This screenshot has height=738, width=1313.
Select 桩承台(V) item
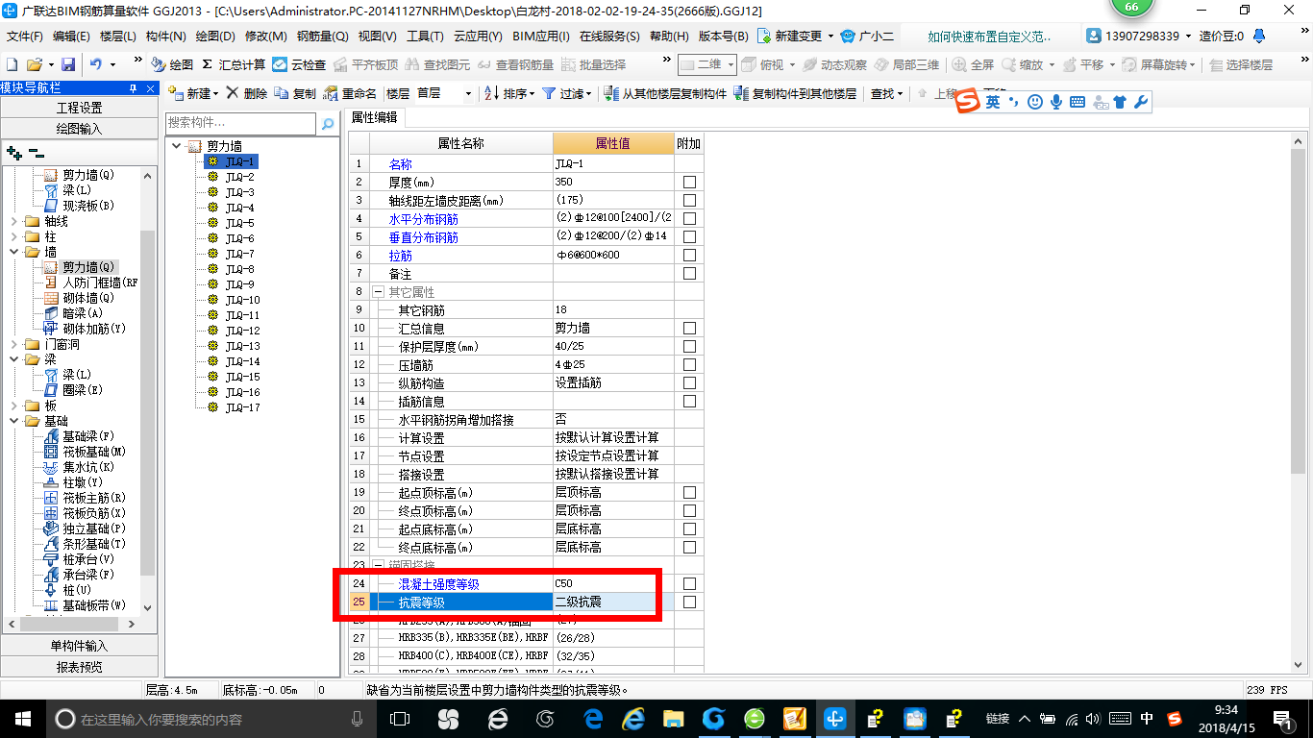click(80, 559)
